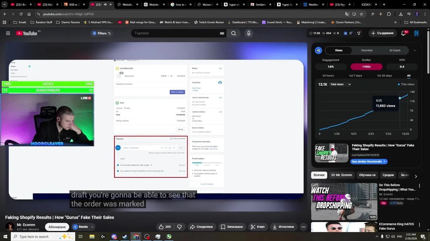Click the 5/25 data point on chart
Screen dimensions: 430x241
point(400,98)
